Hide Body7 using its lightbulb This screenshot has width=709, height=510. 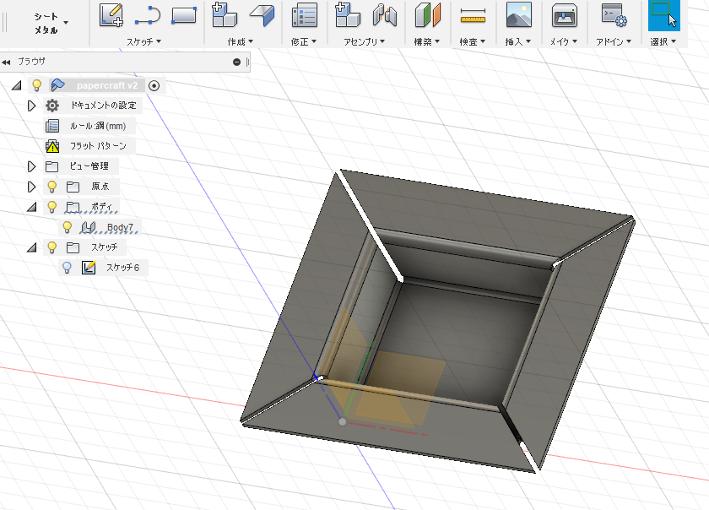pos(67,227)
